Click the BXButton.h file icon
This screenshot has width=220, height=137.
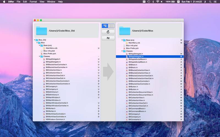pyautogui.click(x=127, y=87)
